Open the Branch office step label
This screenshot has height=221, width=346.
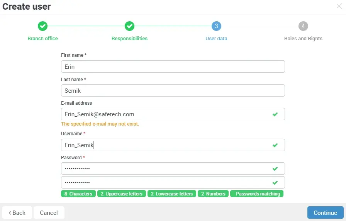(42, 38)
